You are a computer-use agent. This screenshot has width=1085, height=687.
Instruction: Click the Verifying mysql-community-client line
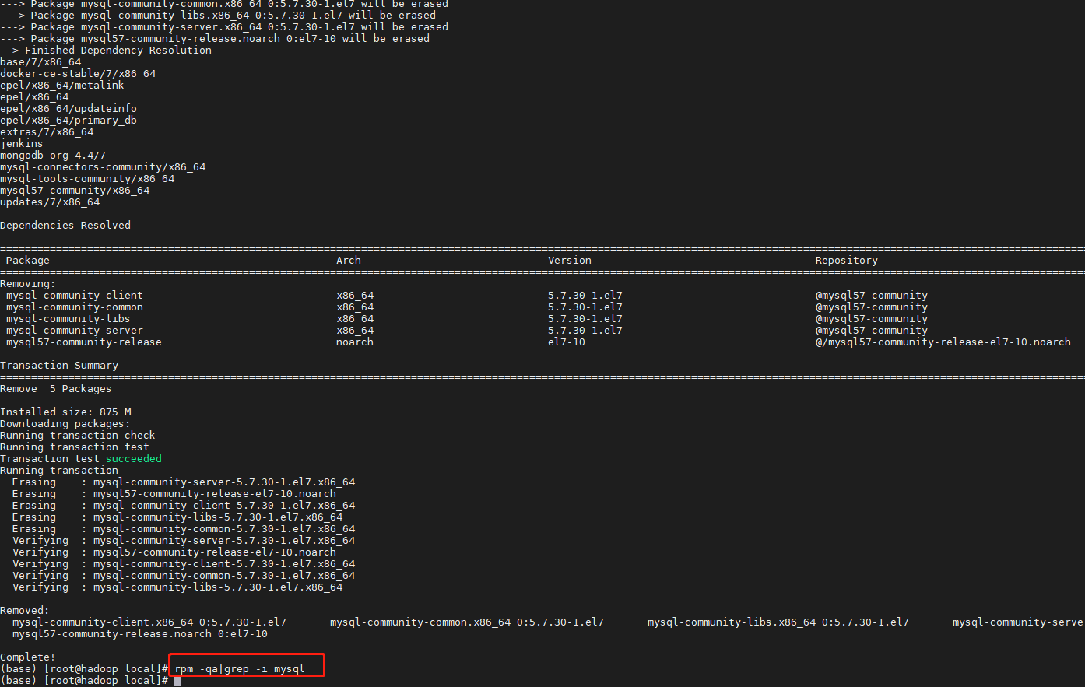coord(184,563)
